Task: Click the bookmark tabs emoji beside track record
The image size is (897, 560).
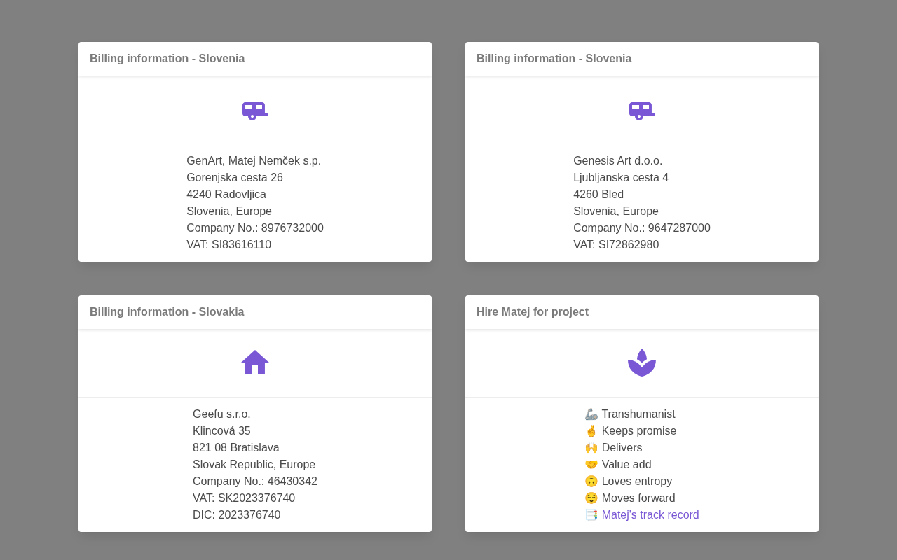Action: pos(591,515)
